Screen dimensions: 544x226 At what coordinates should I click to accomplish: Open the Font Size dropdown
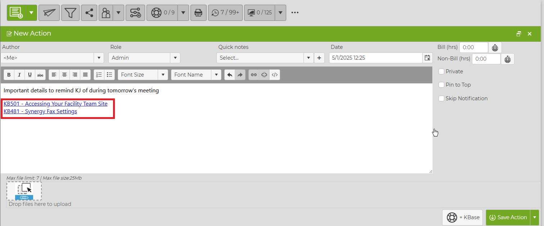tap(143, 75)
